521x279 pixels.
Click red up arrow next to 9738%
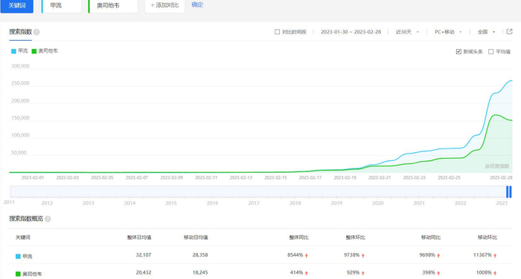pos(363,255)
